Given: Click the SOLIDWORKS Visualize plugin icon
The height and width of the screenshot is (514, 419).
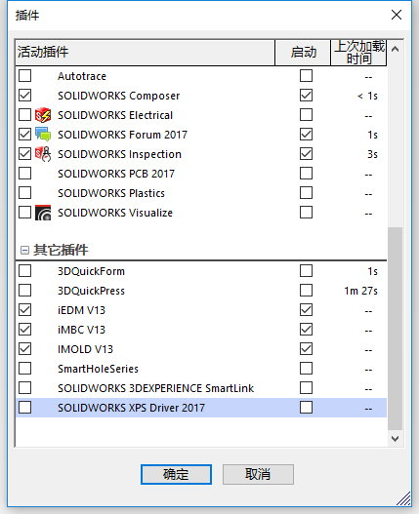Looking at the screenshot, I should [43, 213].
